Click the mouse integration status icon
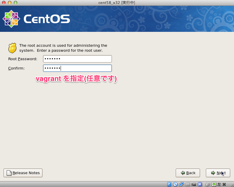 [208, 184]
